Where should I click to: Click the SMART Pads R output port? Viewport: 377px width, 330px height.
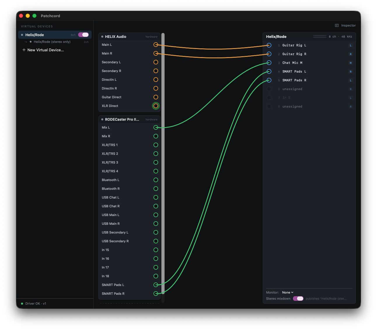click(156, 294)
